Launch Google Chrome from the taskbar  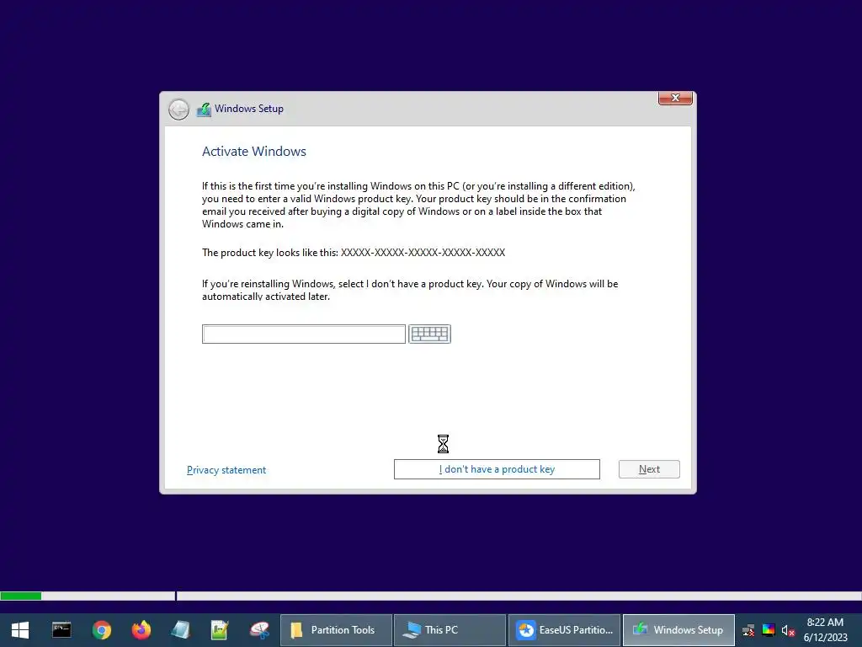pos(102,630)
